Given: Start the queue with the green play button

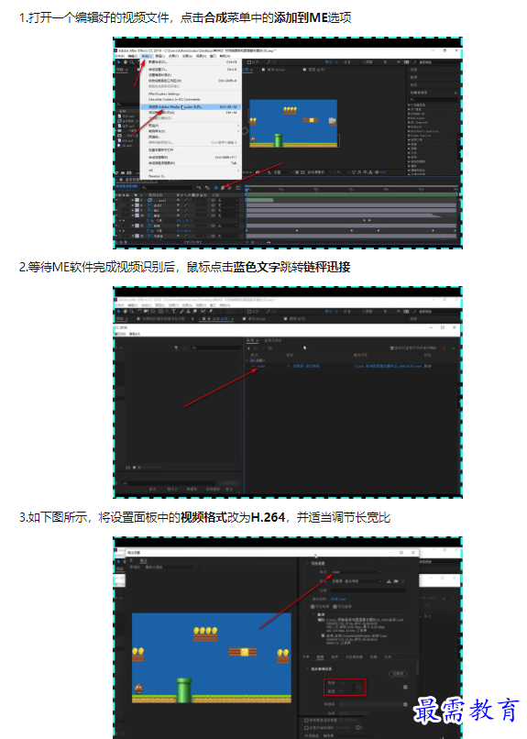Looking at the screenshot, I should tap(454, 347).
